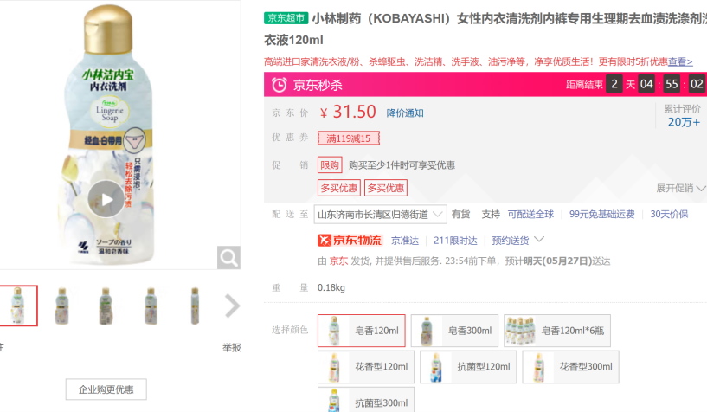Viewport: 707px width, 412px height.
Task: Click the 企业购更优惠 button
Action: [106, 389]
